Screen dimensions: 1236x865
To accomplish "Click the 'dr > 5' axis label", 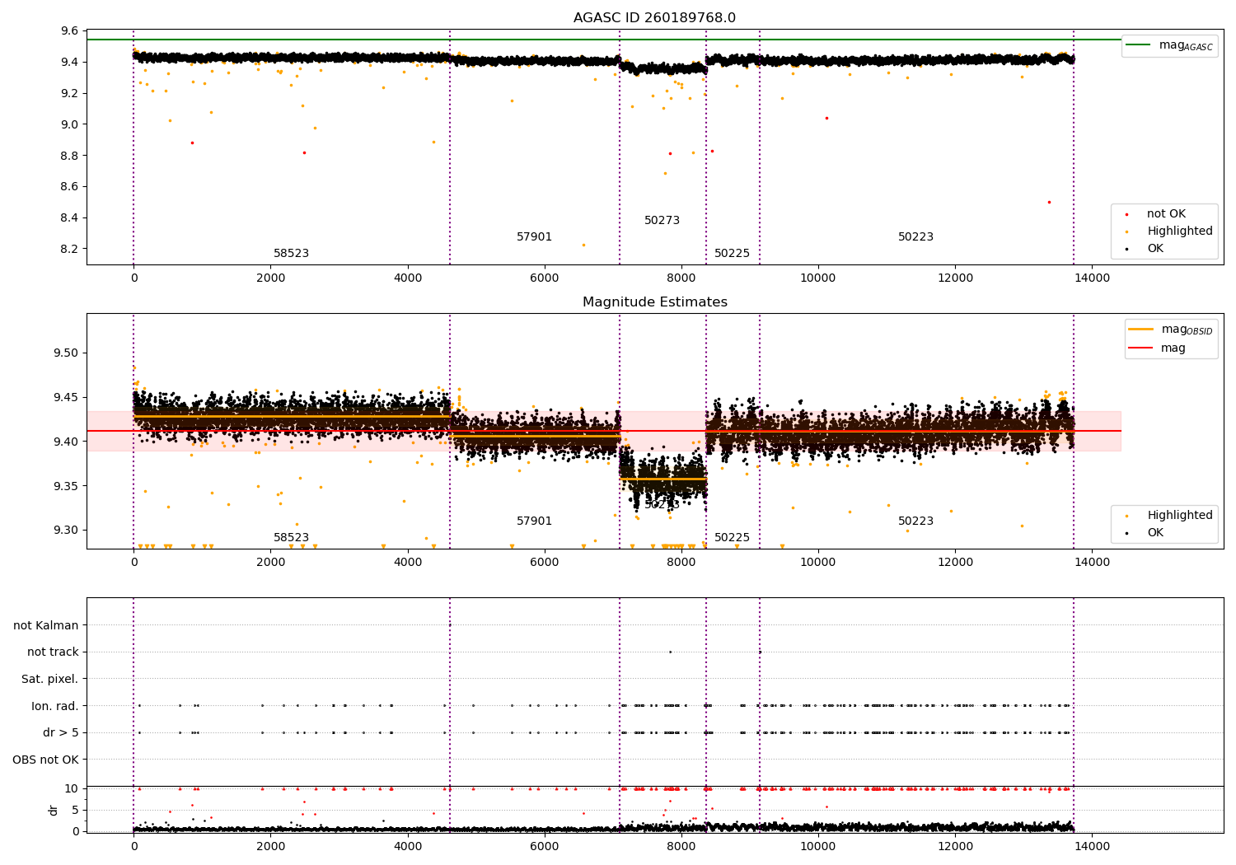I will click(x=61, y=733).
